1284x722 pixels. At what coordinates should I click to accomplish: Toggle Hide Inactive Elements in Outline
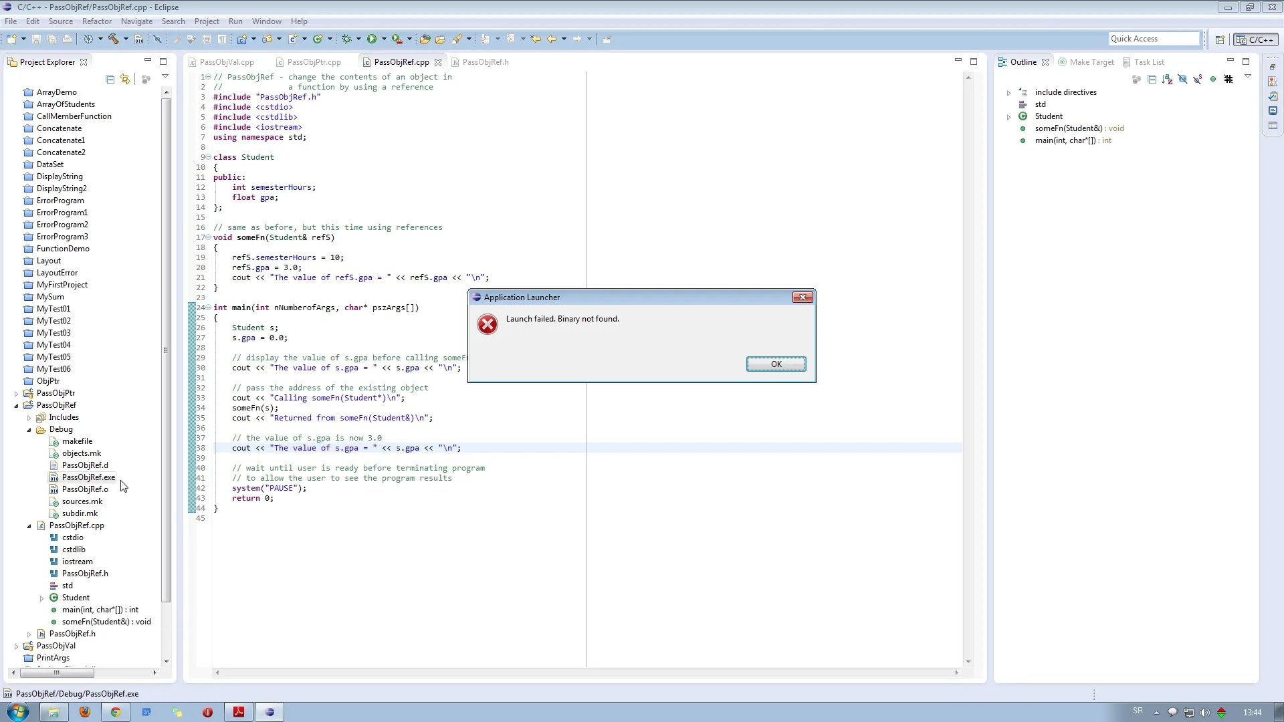[1228, 79]
